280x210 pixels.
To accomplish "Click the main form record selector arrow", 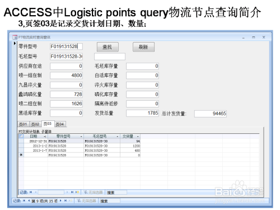I will 15,44.
